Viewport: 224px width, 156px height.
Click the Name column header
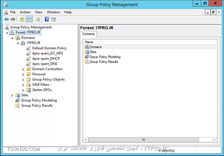(150, 42)
